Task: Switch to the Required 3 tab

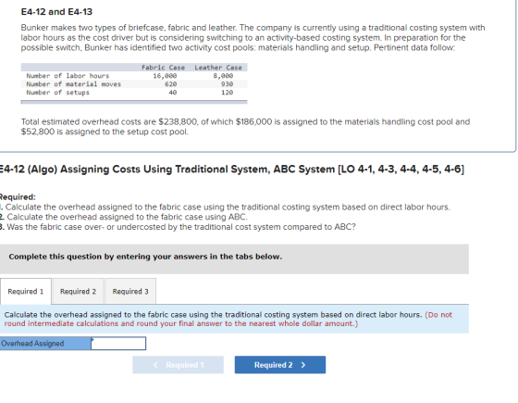Action: (130, 291)
